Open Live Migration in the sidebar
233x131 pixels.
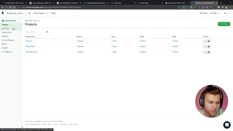tap(7, 52)
